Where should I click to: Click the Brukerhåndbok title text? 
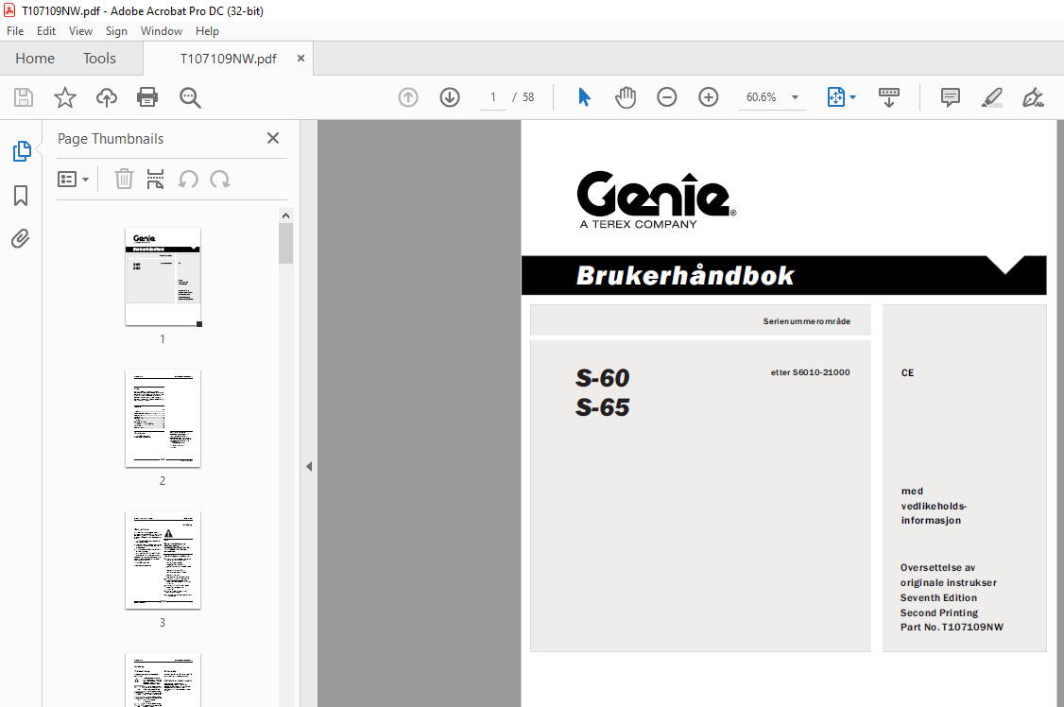pos(685,276)
